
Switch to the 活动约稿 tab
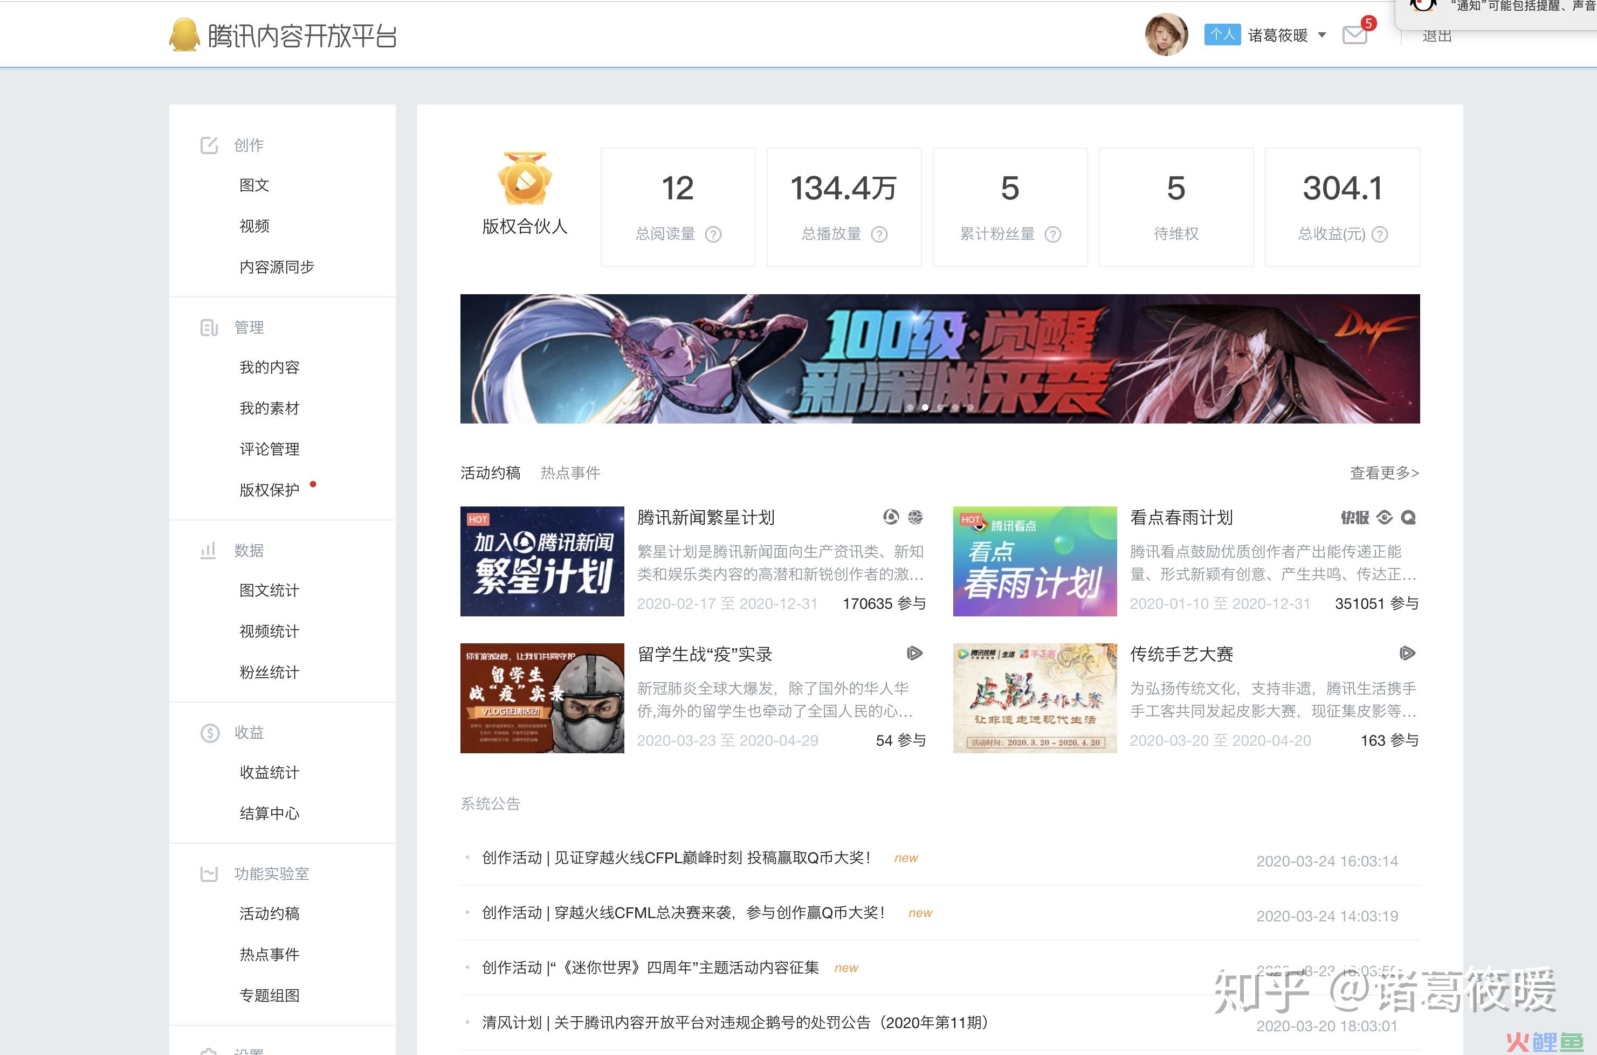pyautogui.click(x=490, y=473)
